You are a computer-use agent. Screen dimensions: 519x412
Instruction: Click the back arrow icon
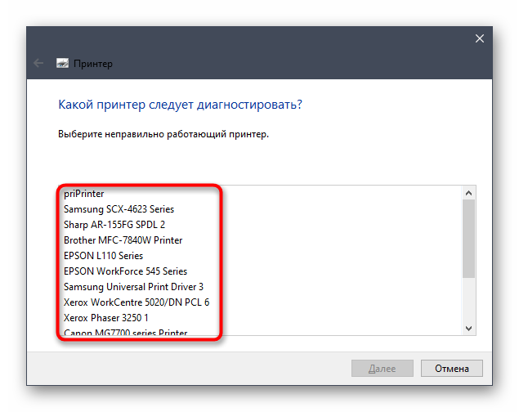[38, 63]
